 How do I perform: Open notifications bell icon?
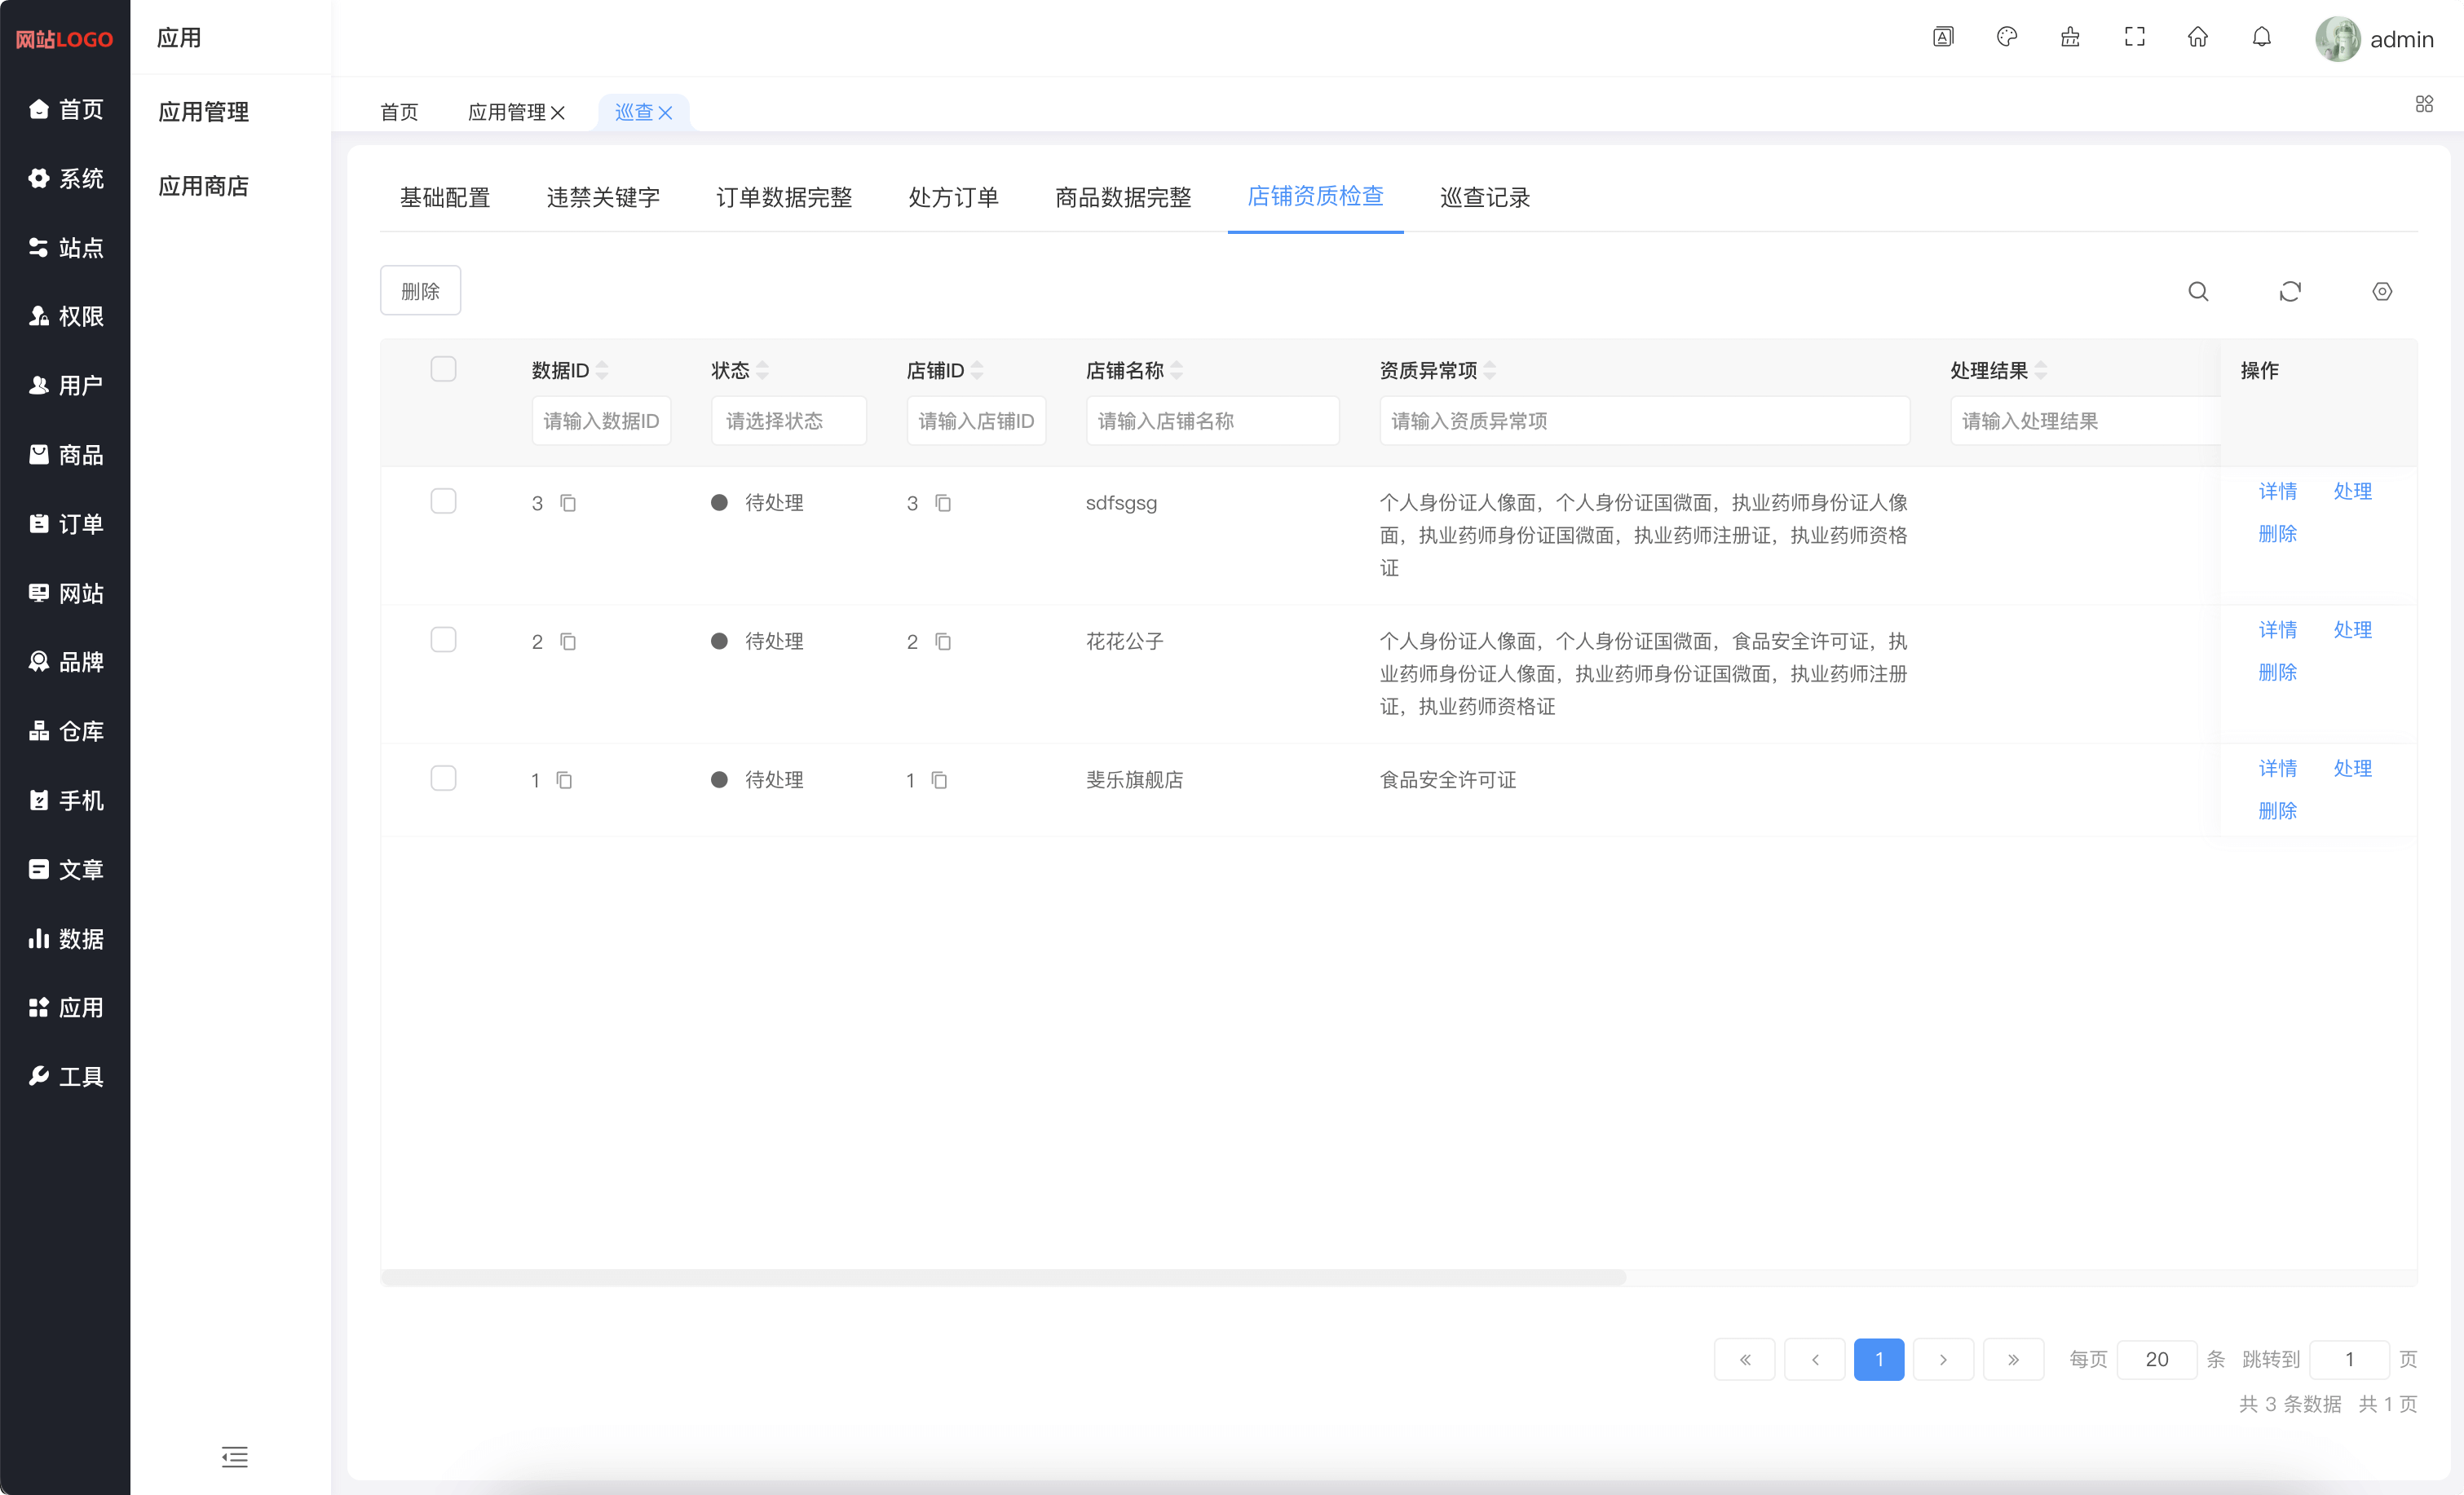[x=2261, y=37]
